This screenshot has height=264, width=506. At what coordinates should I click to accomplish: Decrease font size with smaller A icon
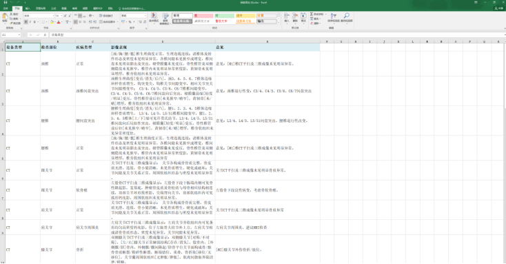(x=70, y=16)
